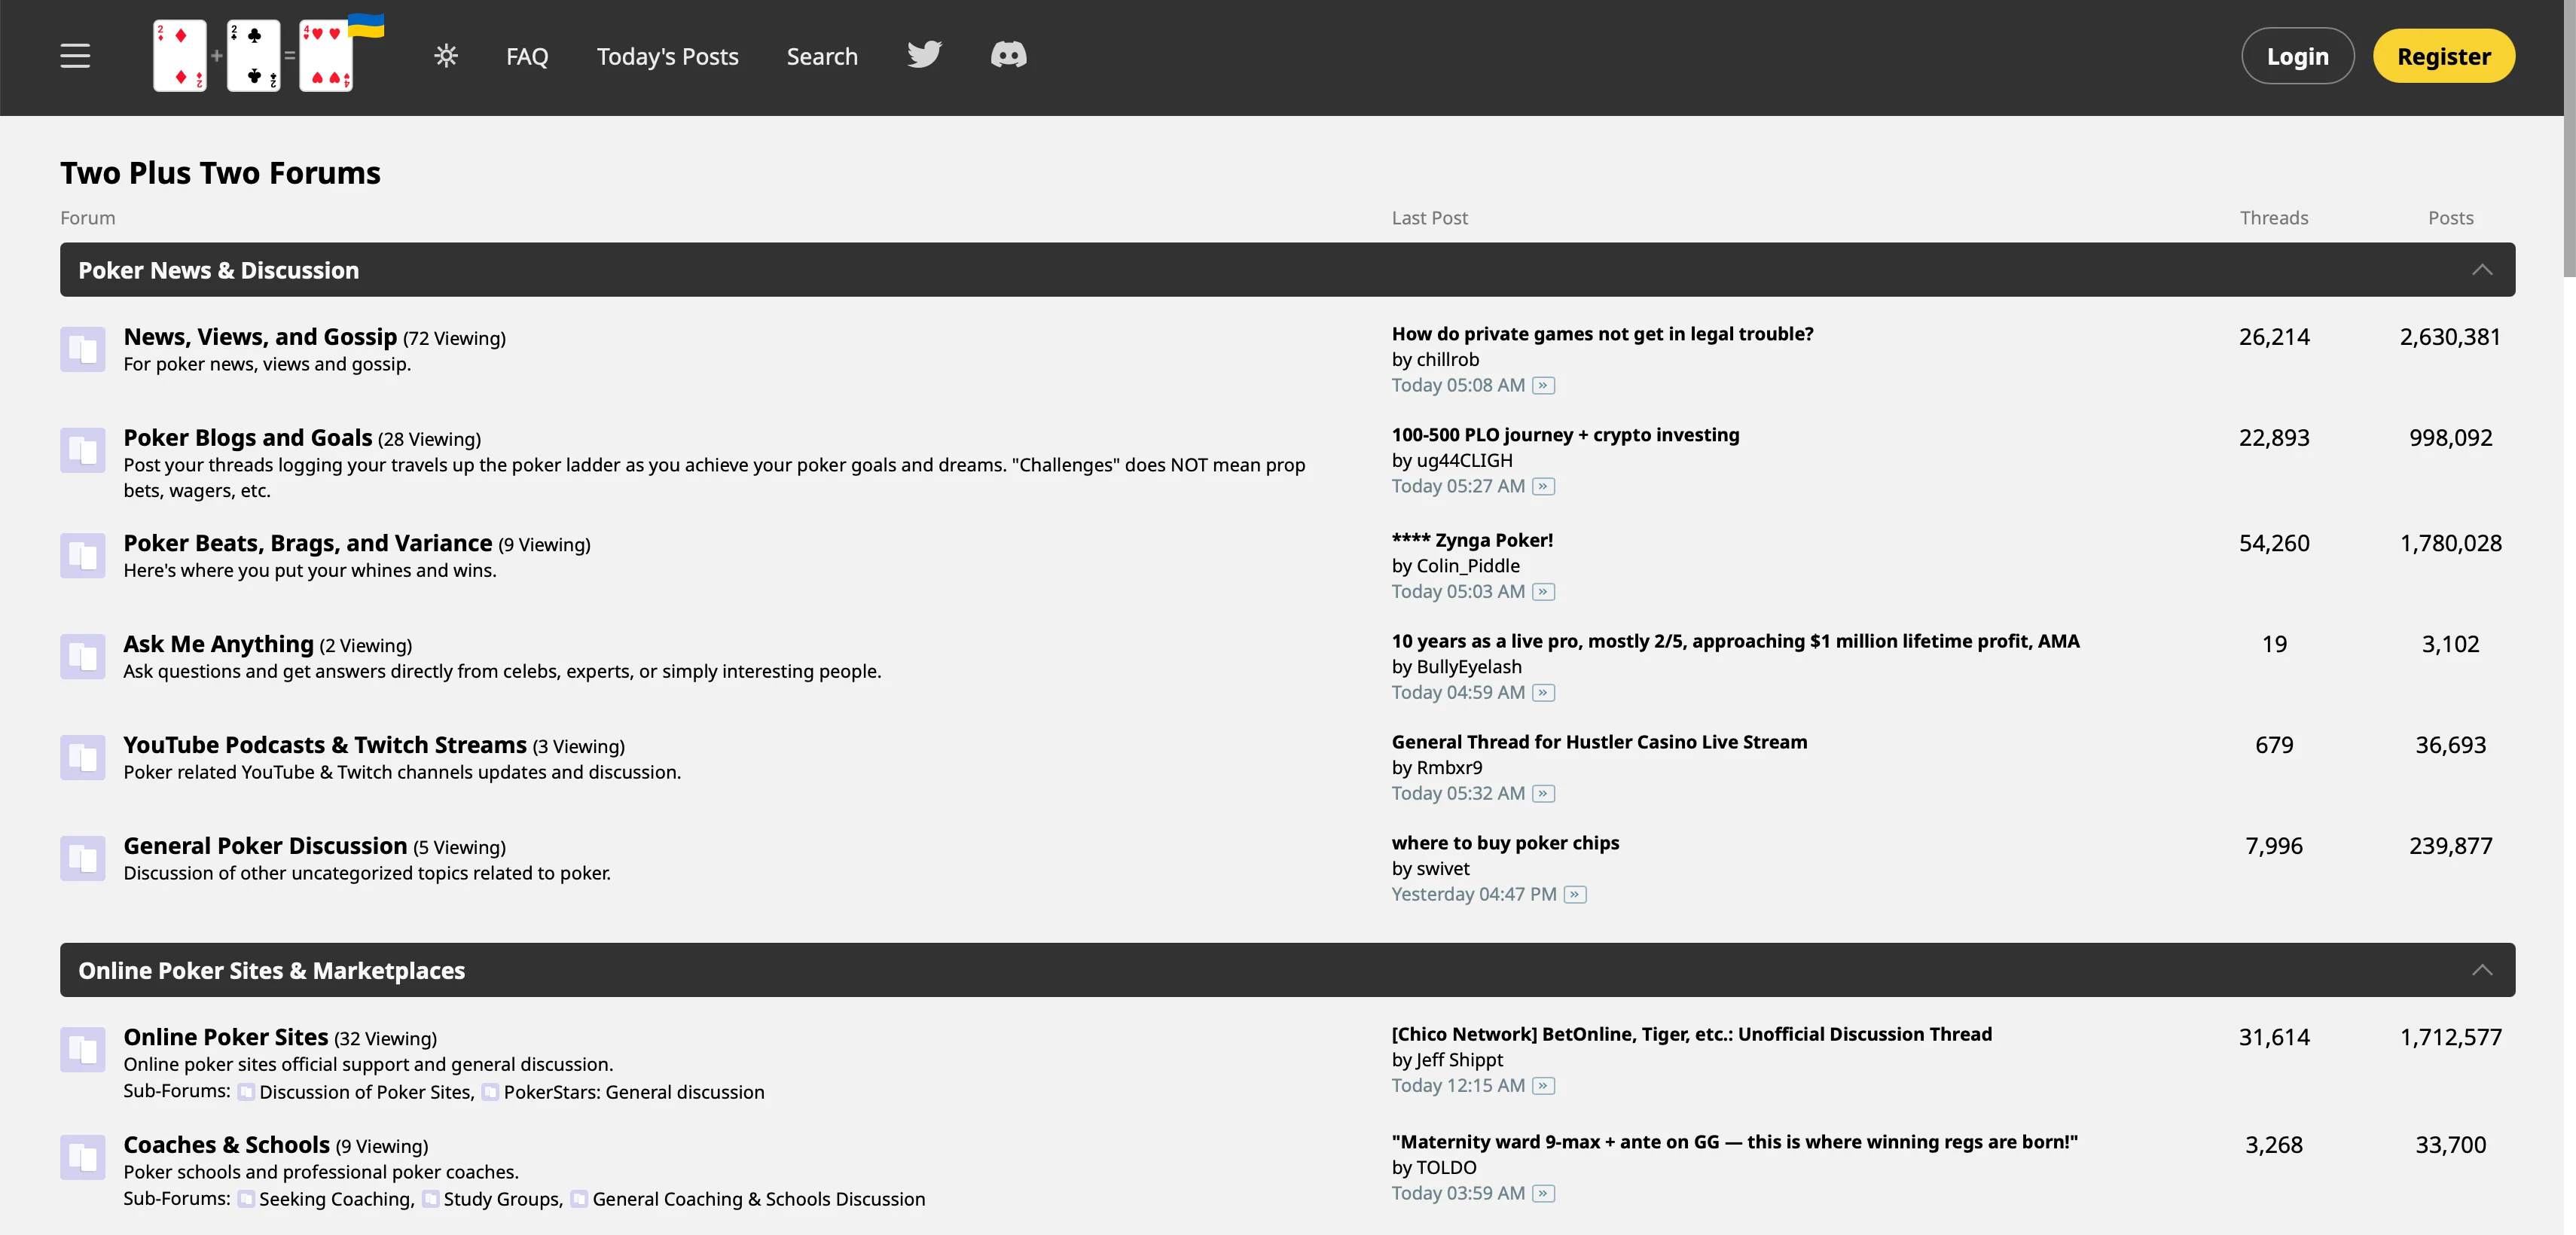The image size is (2576, 1235).
Task: Collapse the Poker News & Discussion section
Action: point(2481,270)
